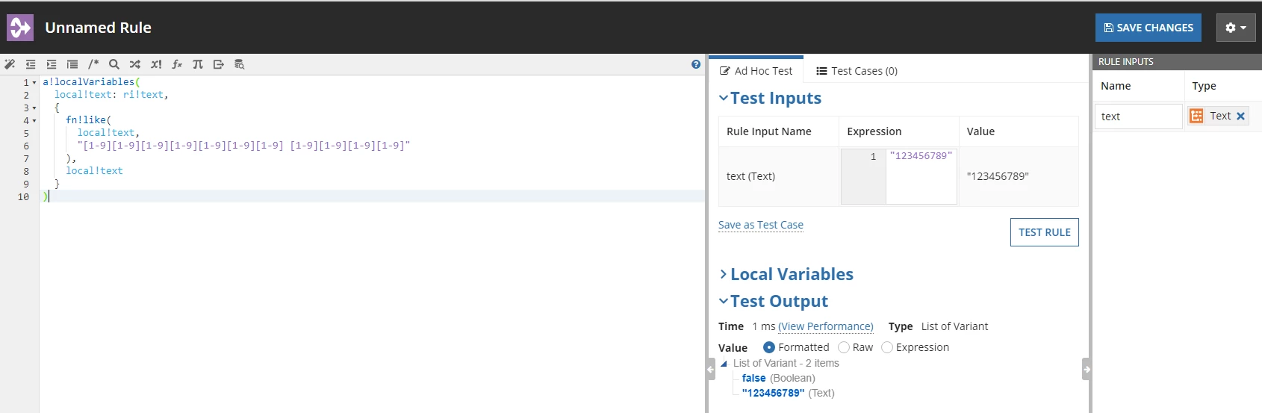Click the Type column header in Rule Inputs

[1204, 86]
